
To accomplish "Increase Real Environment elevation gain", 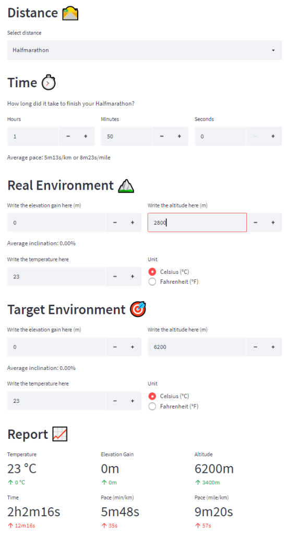I will coord(133,223).
